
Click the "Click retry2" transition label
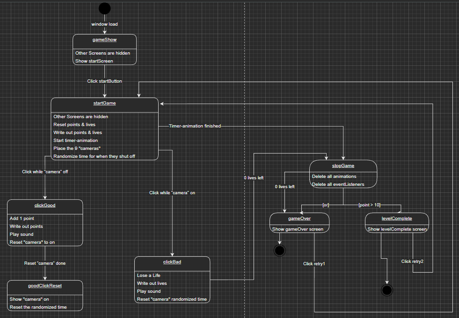click(412, 261)
